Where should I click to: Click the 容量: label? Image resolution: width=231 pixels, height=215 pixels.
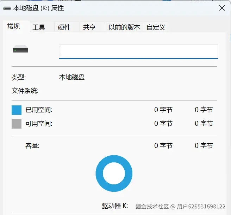click(32, 146)
